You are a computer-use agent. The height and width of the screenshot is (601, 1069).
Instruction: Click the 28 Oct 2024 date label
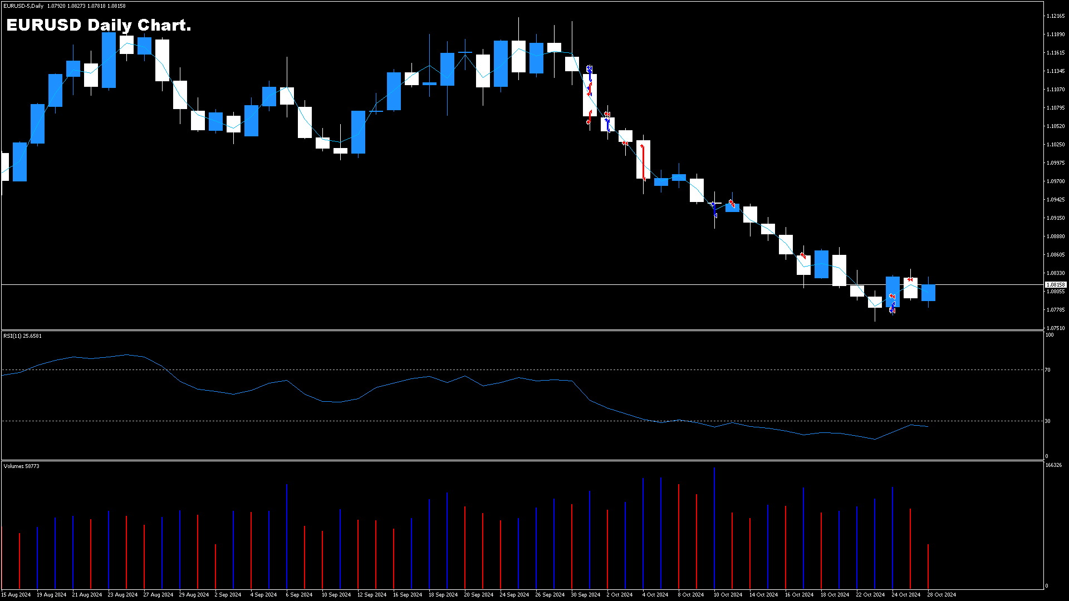[941, 594]
